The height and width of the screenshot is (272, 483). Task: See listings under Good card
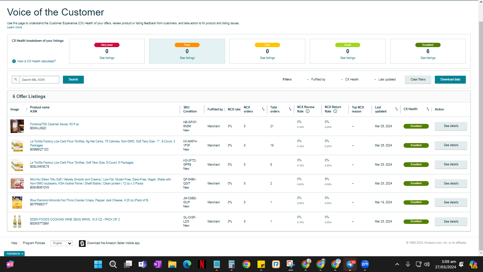pos(348,58)
